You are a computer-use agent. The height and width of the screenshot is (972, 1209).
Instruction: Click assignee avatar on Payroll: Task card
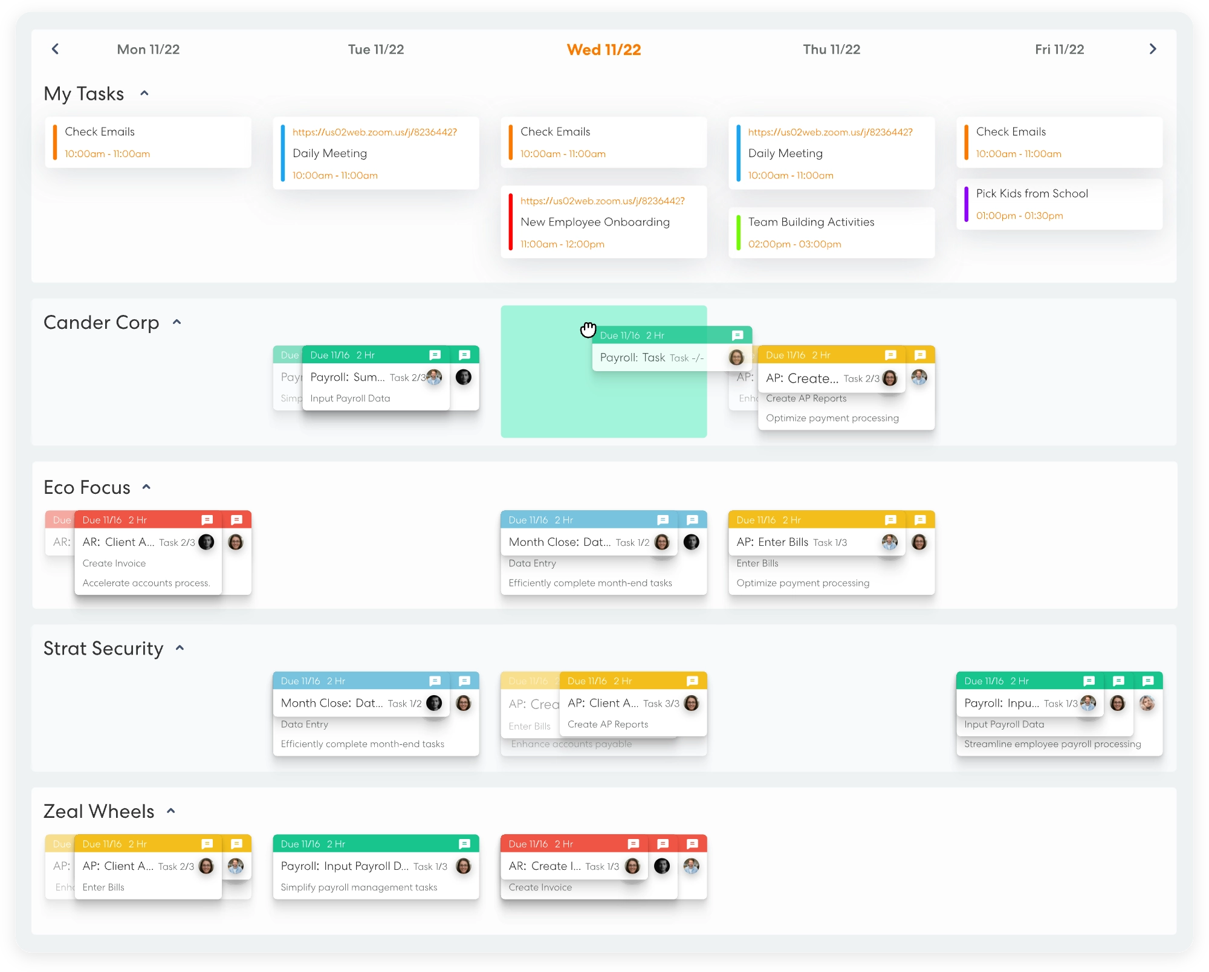736,357
